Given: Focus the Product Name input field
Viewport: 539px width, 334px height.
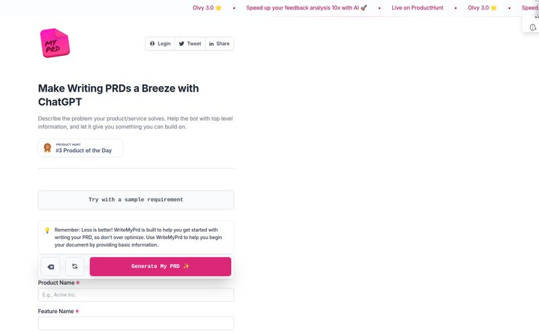Looking at the screenshot, I should click(x=136, y=295).
